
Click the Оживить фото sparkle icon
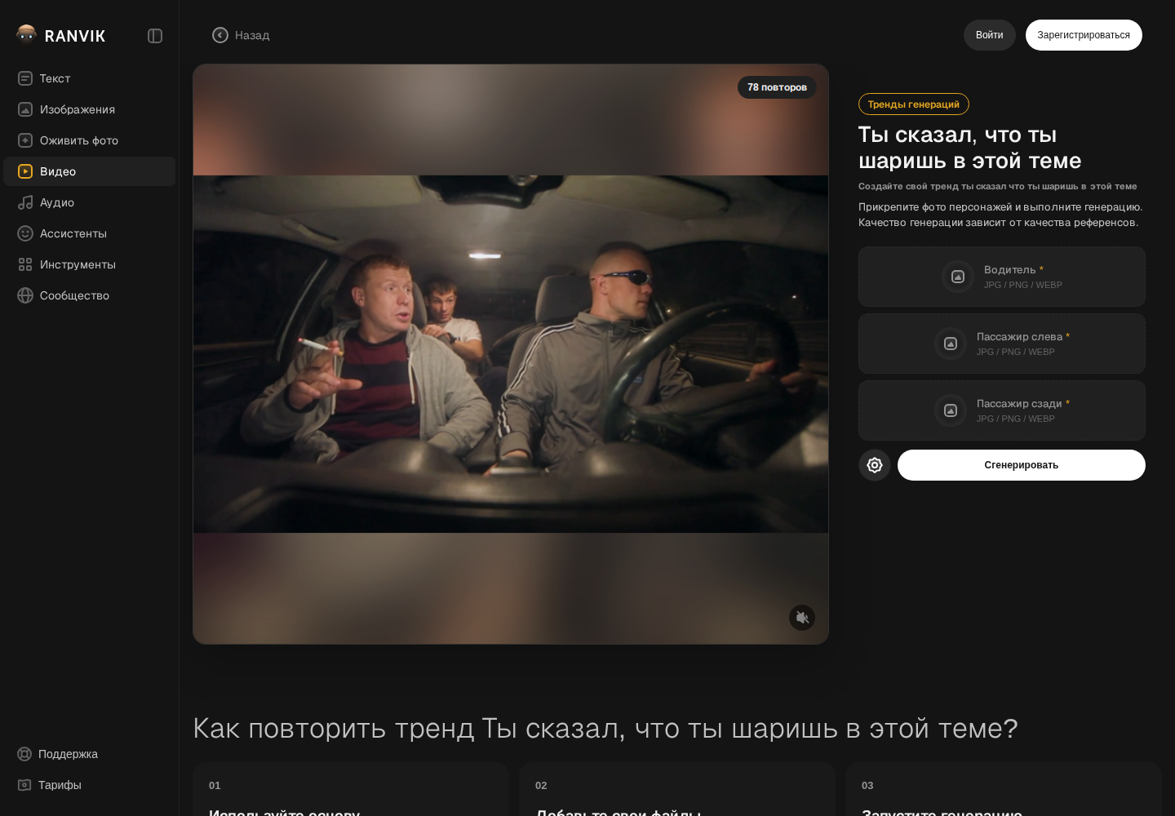click(25, 140)
